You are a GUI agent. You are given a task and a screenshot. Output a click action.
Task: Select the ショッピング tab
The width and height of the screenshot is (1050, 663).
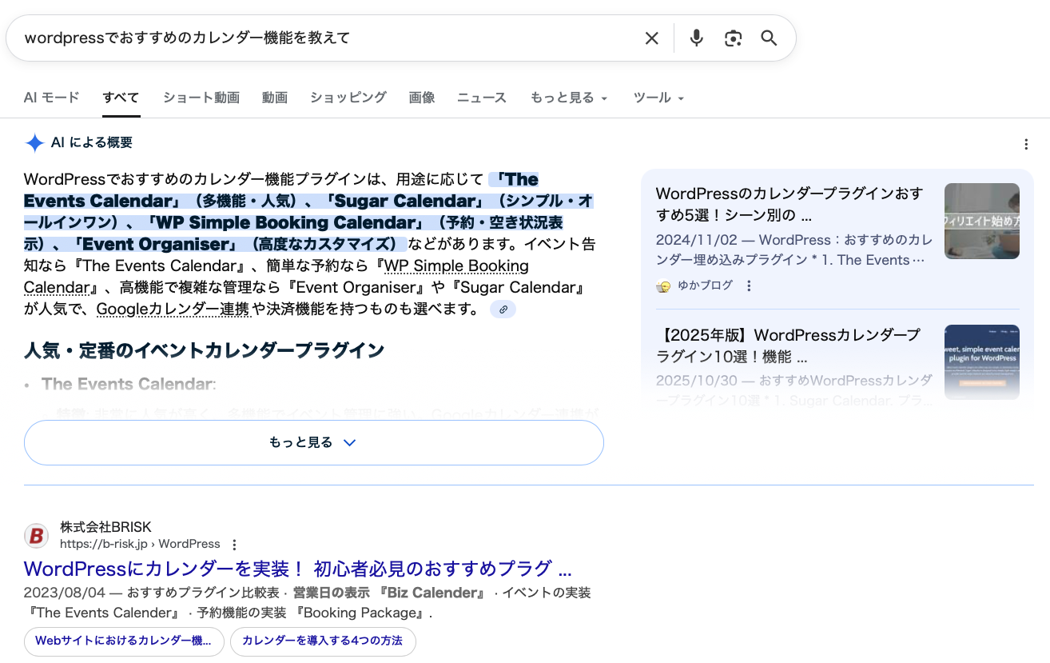[348, 98]
